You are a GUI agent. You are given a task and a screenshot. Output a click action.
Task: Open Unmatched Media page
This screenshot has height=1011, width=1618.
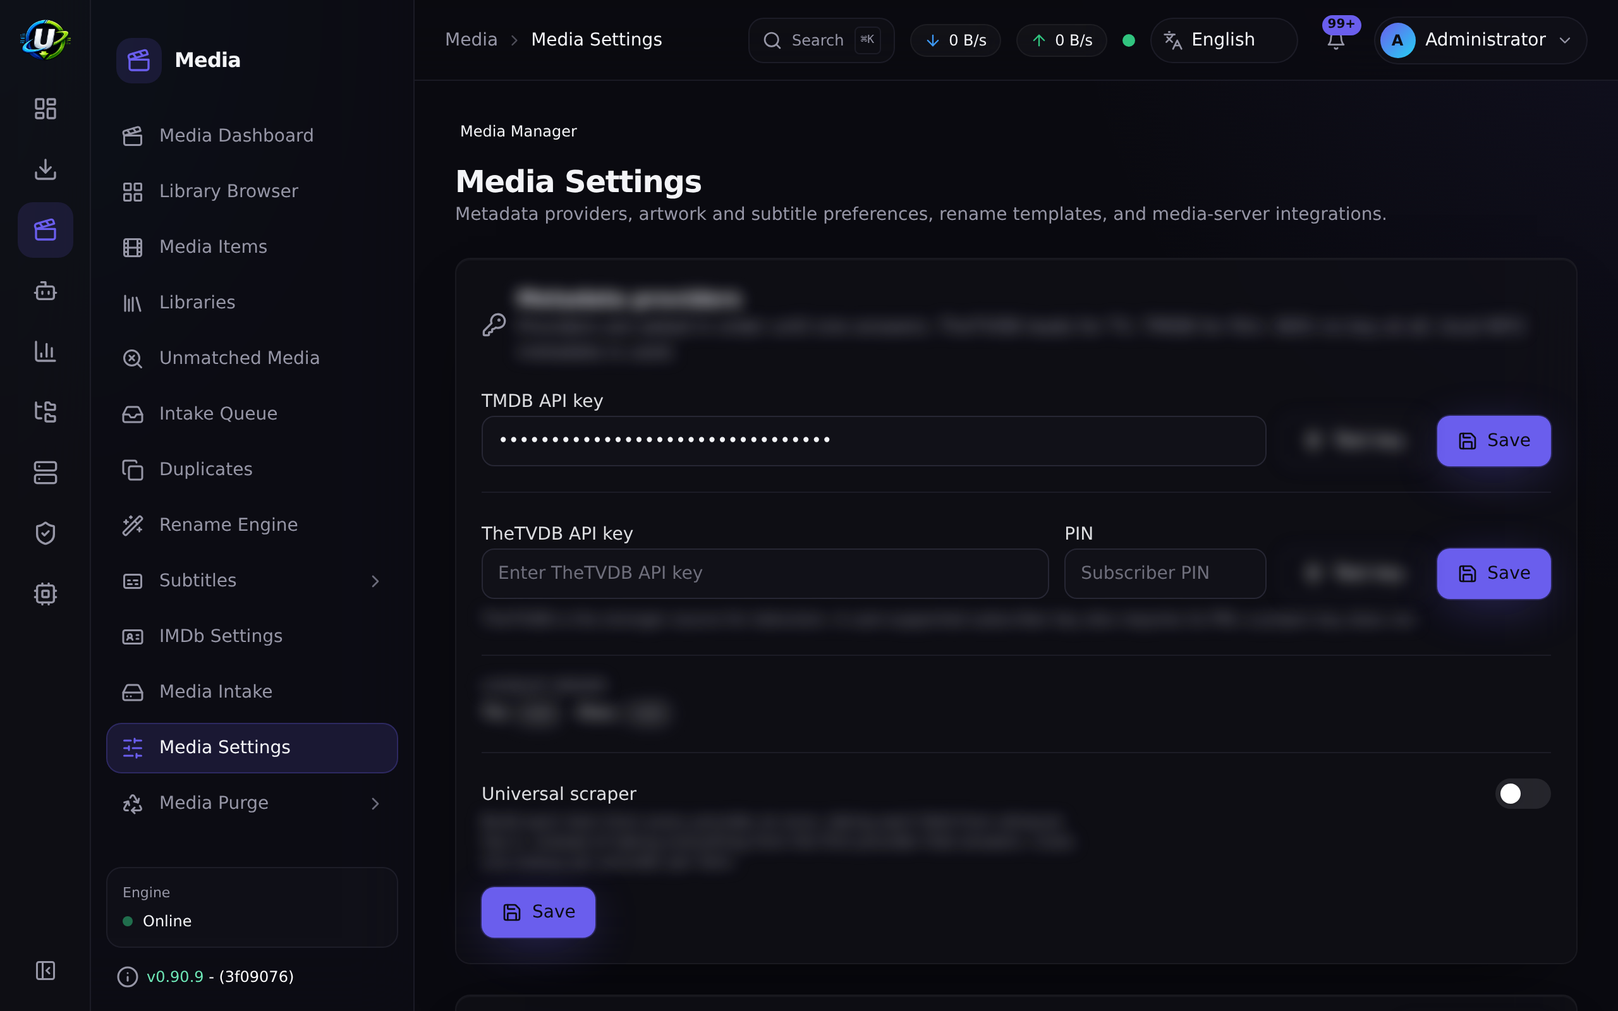pyautogui.click(x=252, y=358)
